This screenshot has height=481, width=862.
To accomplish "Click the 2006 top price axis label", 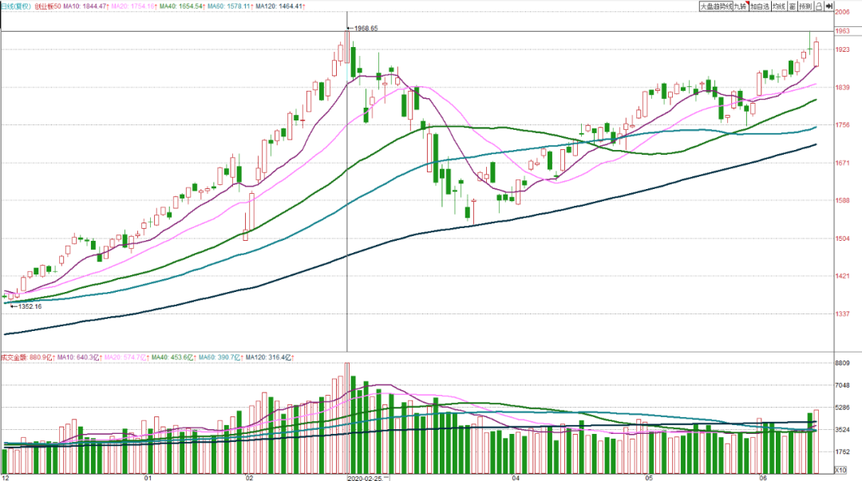I will tap(842, 12).
